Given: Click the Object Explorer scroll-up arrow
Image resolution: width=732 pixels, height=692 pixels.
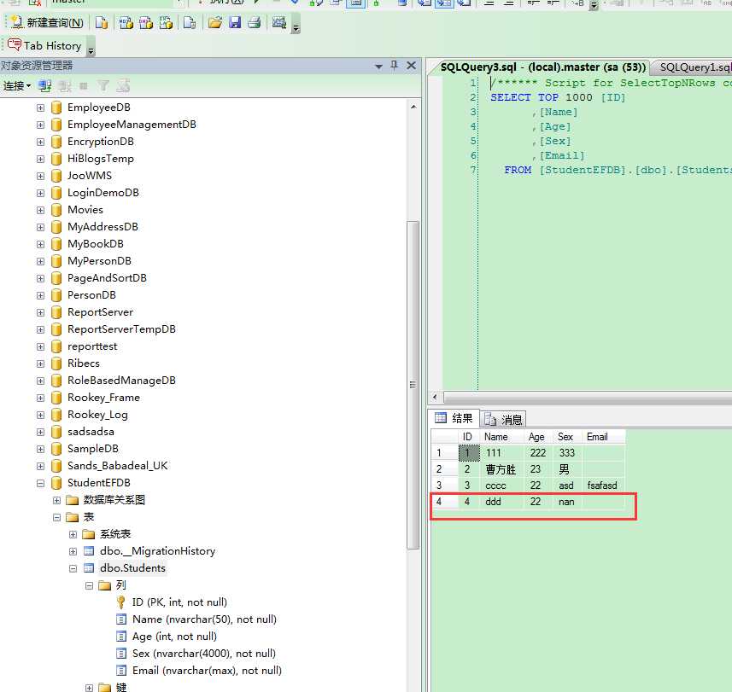Looking at the screenshot, I should click(x=413, y=107).
